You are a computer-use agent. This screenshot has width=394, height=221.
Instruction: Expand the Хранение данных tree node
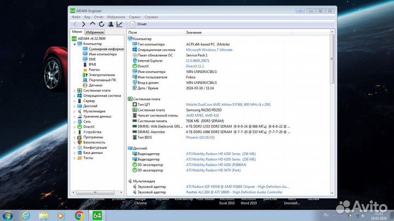click(74, 117)
